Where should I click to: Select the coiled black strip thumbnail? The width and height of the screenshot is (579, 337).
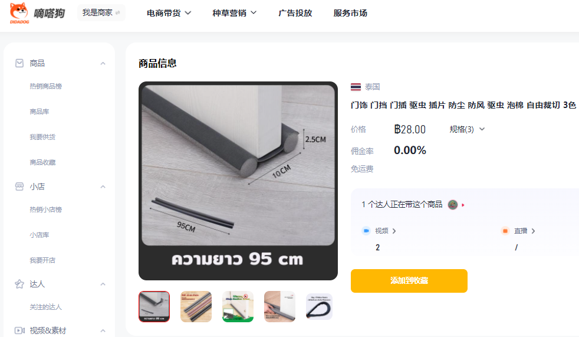[x=320, y=307]
